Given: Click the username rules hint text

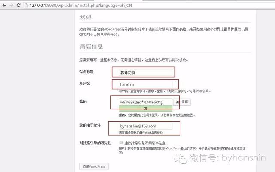Looking at the screenshot, I should coord(165,91).
